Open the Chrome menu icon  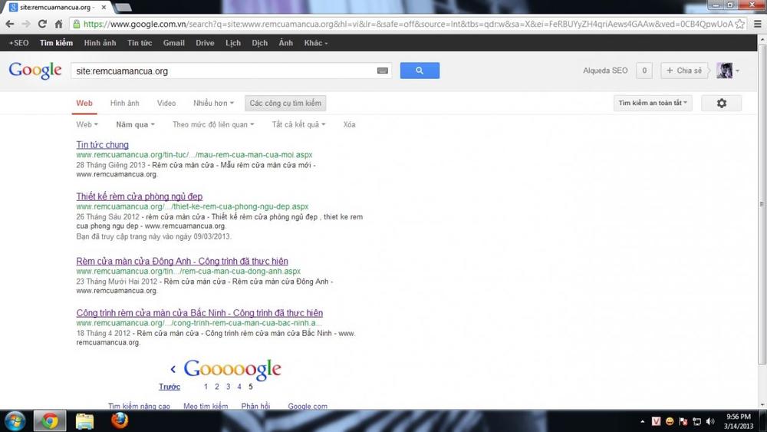point(757,24)
